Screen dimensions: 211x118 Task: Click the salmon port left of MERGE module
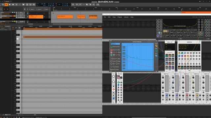113,89
